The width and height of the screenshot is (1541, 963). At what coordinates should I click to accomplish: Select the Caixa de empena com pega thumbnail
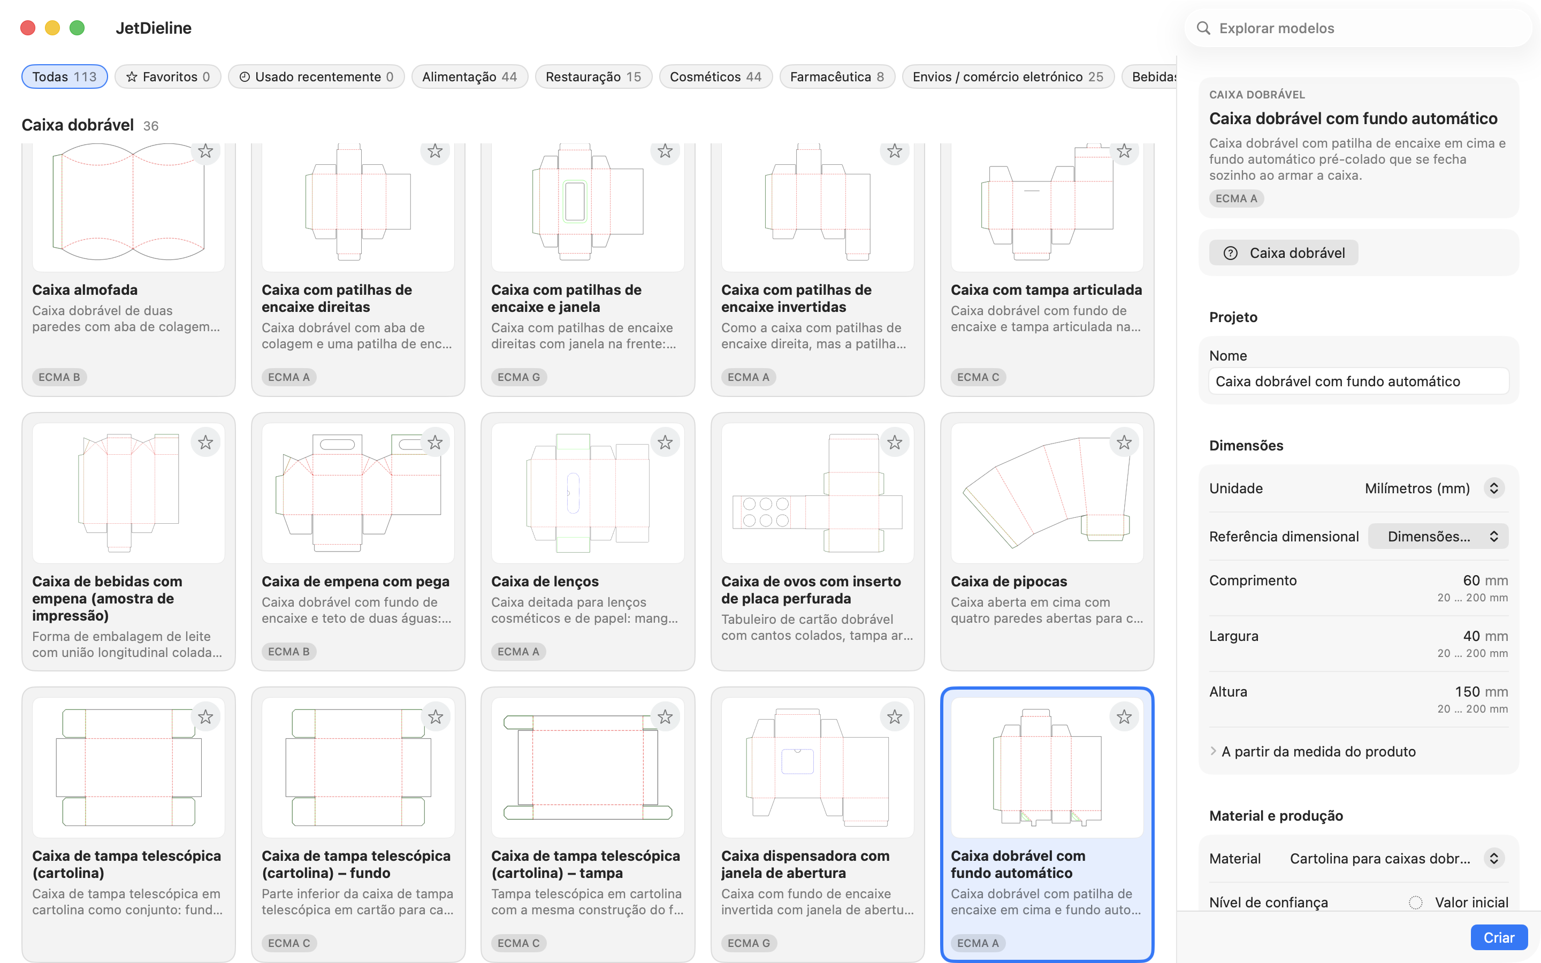[358, 493]
